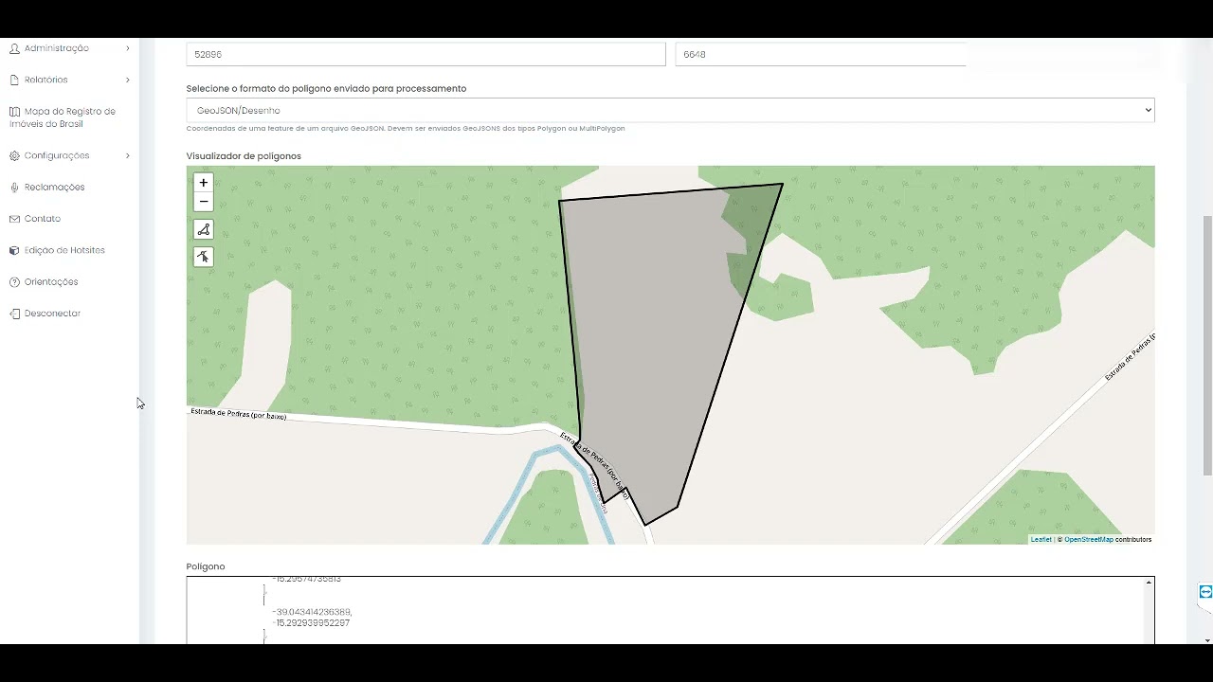Open Orientações page

(x=51, y=282)
